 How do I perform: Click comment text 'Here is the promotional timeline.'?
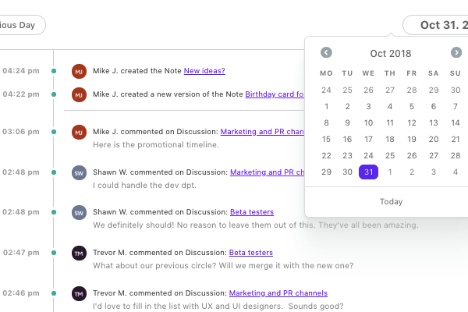(156, 144)
